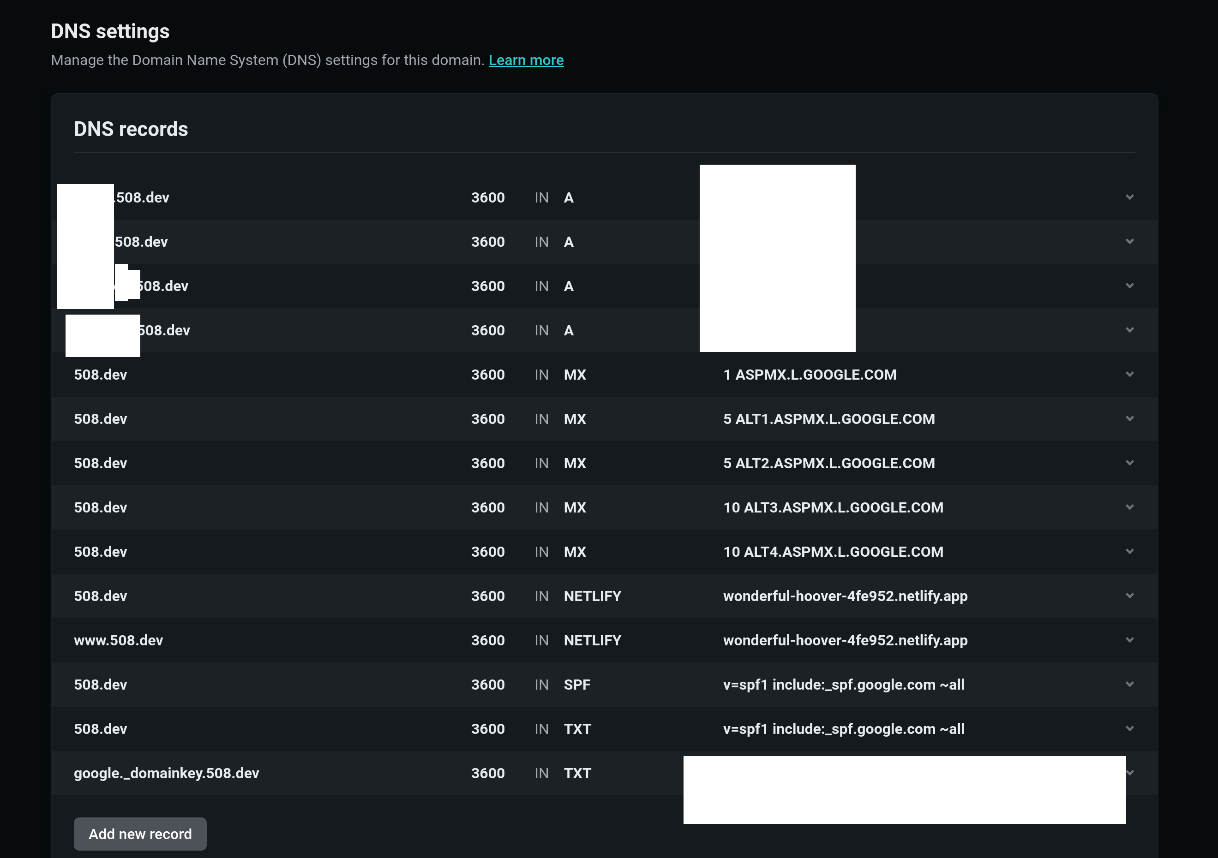This screenshot has width=1218, height=858.
Task: Click the NETLIFY type in the www.508.dev row
Action: point(593,641)
